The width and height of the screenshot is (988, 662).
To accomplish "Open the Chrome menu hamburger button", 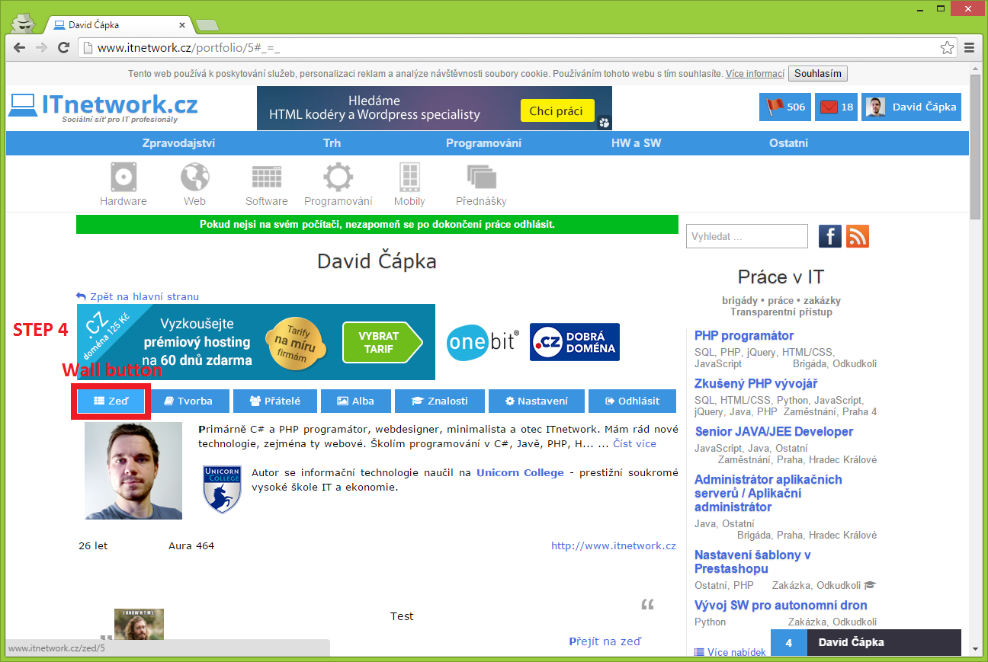I will pyautogui.click(x=970, y=48).
